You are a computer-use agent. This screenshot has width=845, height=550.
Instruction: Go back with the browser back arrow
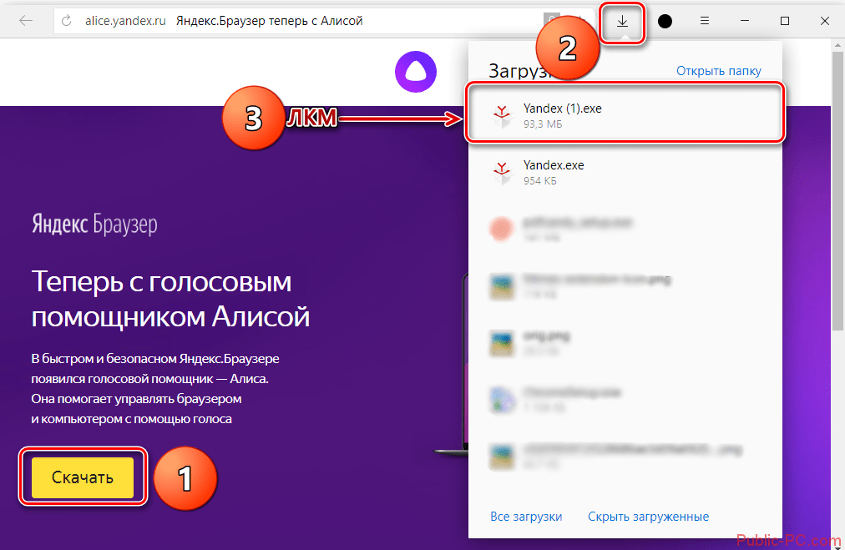pos(25,21)
